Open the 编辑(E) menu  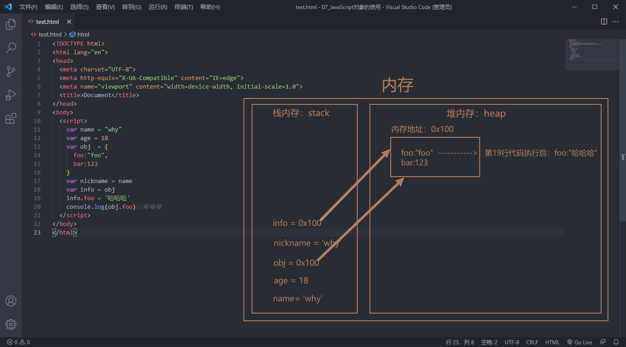pyautogui.click(x=54, y=7)
